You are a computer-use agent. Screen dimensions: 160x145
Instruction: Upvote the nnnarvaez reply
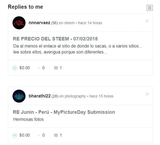[x=15, y=68]
